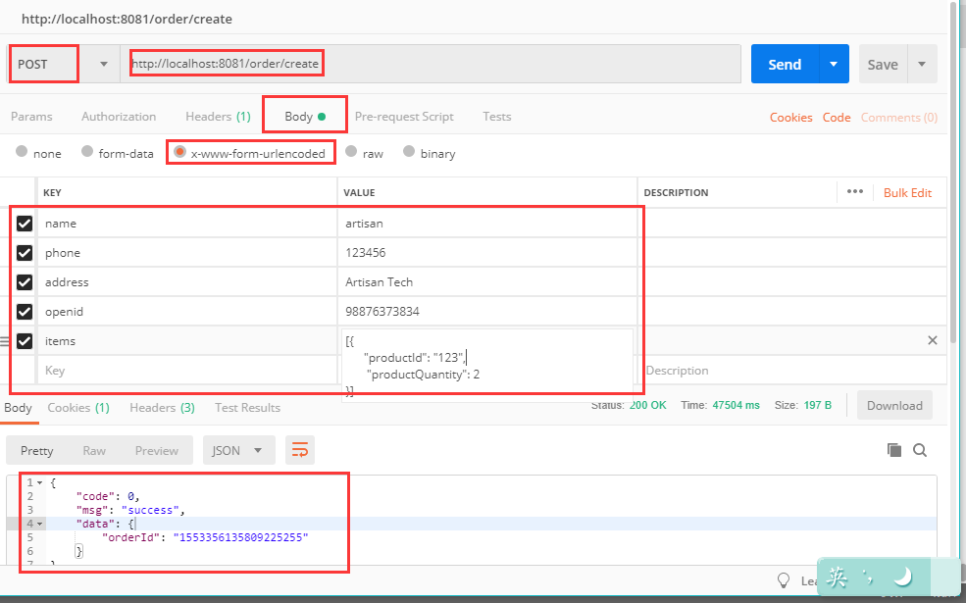Viewport: 966px width, 603px height.
Task: Click the Send button
Action: pos(785,64)
